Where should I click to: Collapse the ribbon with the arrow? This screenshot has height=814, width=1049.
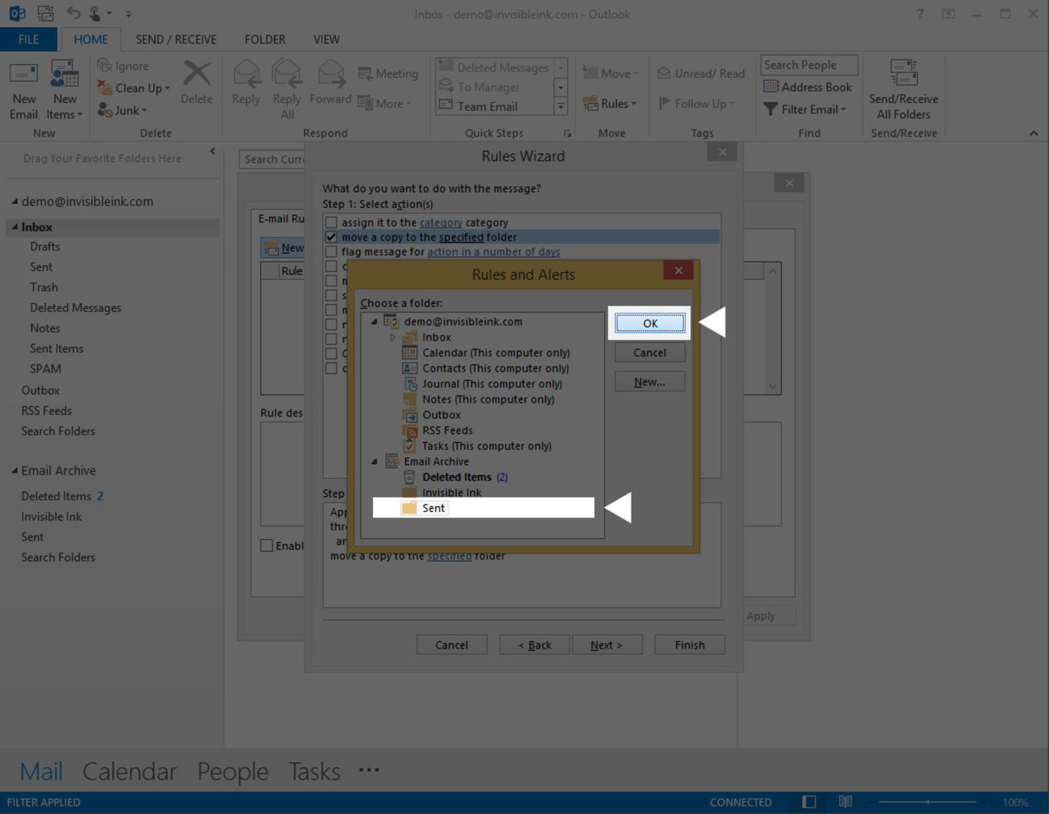[1033, 133]
